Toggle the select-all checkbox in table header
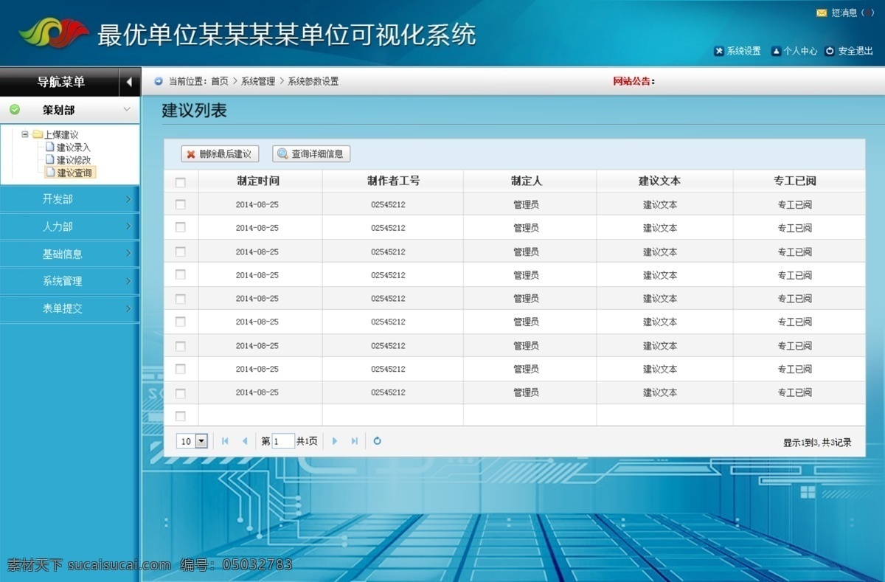The image size is (885, 582). pos(181,182)
